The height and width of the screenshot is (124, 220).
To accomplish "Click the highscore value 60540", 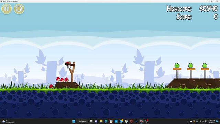I will tap(209, 8).
